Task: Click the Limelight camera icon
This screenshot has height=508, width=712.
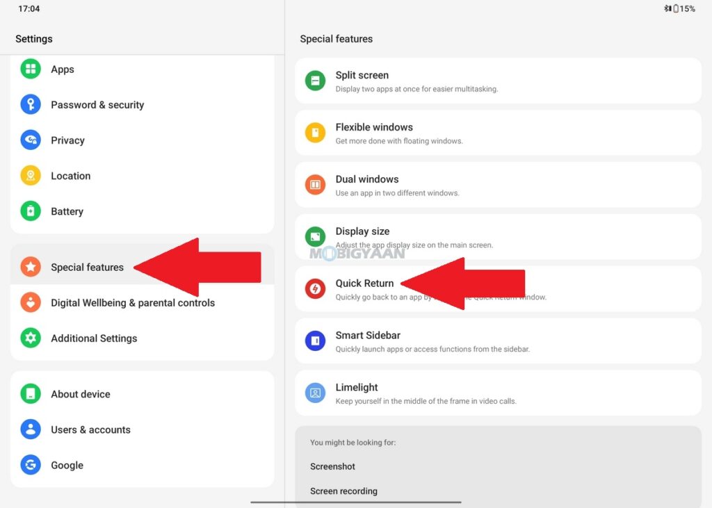Action: coord(315,393)
